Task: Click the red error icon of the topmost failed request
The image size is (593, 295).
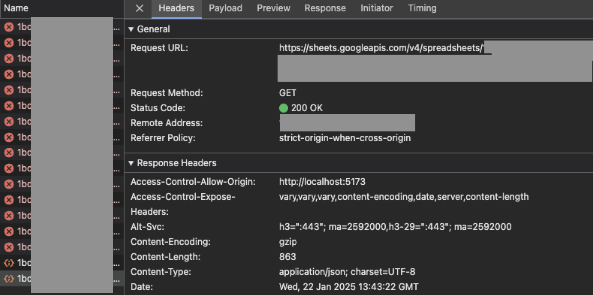Action: 9,27
